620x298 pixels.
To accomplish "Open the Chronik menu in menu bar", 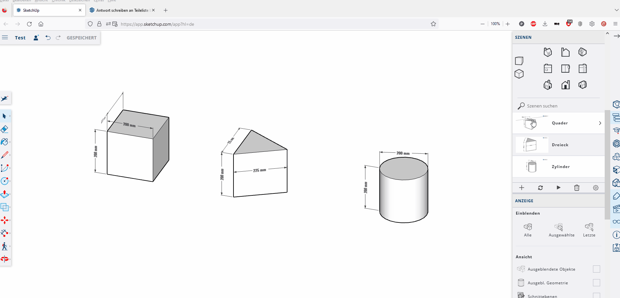I will pyautogui.click(x=59, y=1).
